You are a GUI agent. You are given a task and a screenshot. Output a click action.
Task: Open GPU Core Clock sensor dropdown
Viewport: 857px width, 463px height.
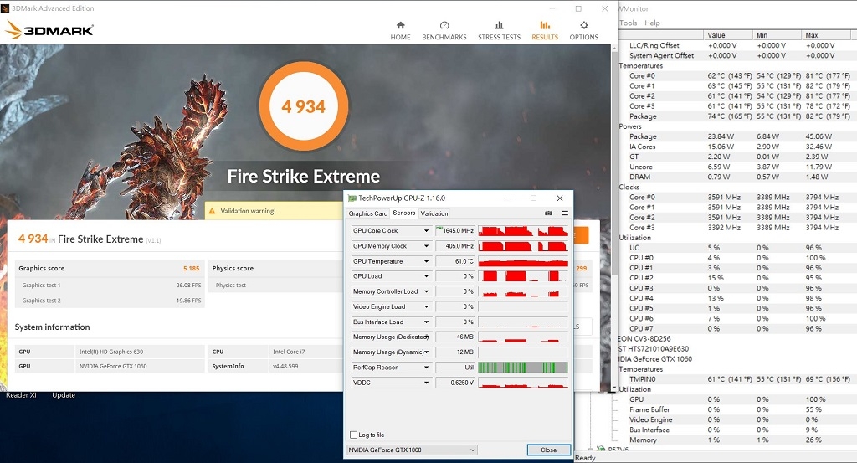(426, 231)
